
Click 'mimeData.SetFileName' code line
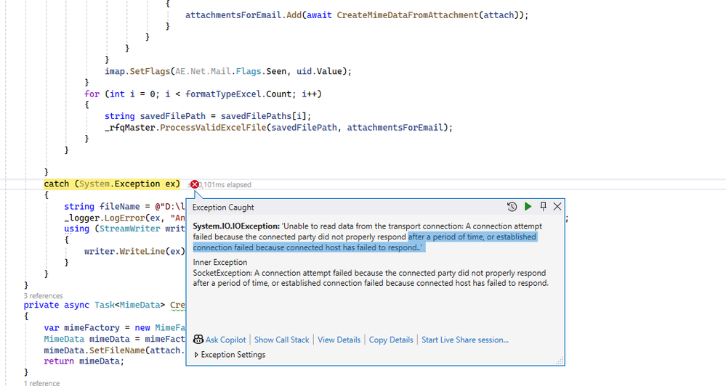coord(114,350)
